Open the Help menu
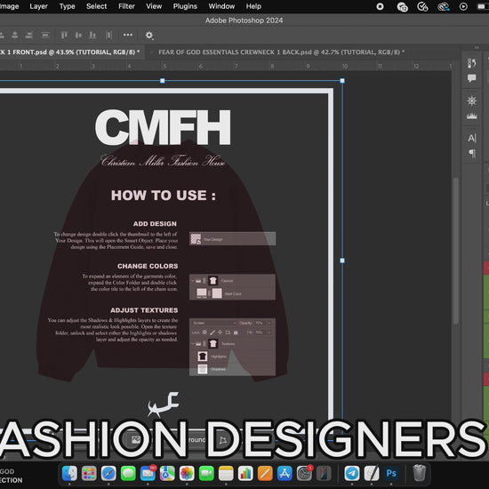The image size is (489, 489). (x=253, y=6)
